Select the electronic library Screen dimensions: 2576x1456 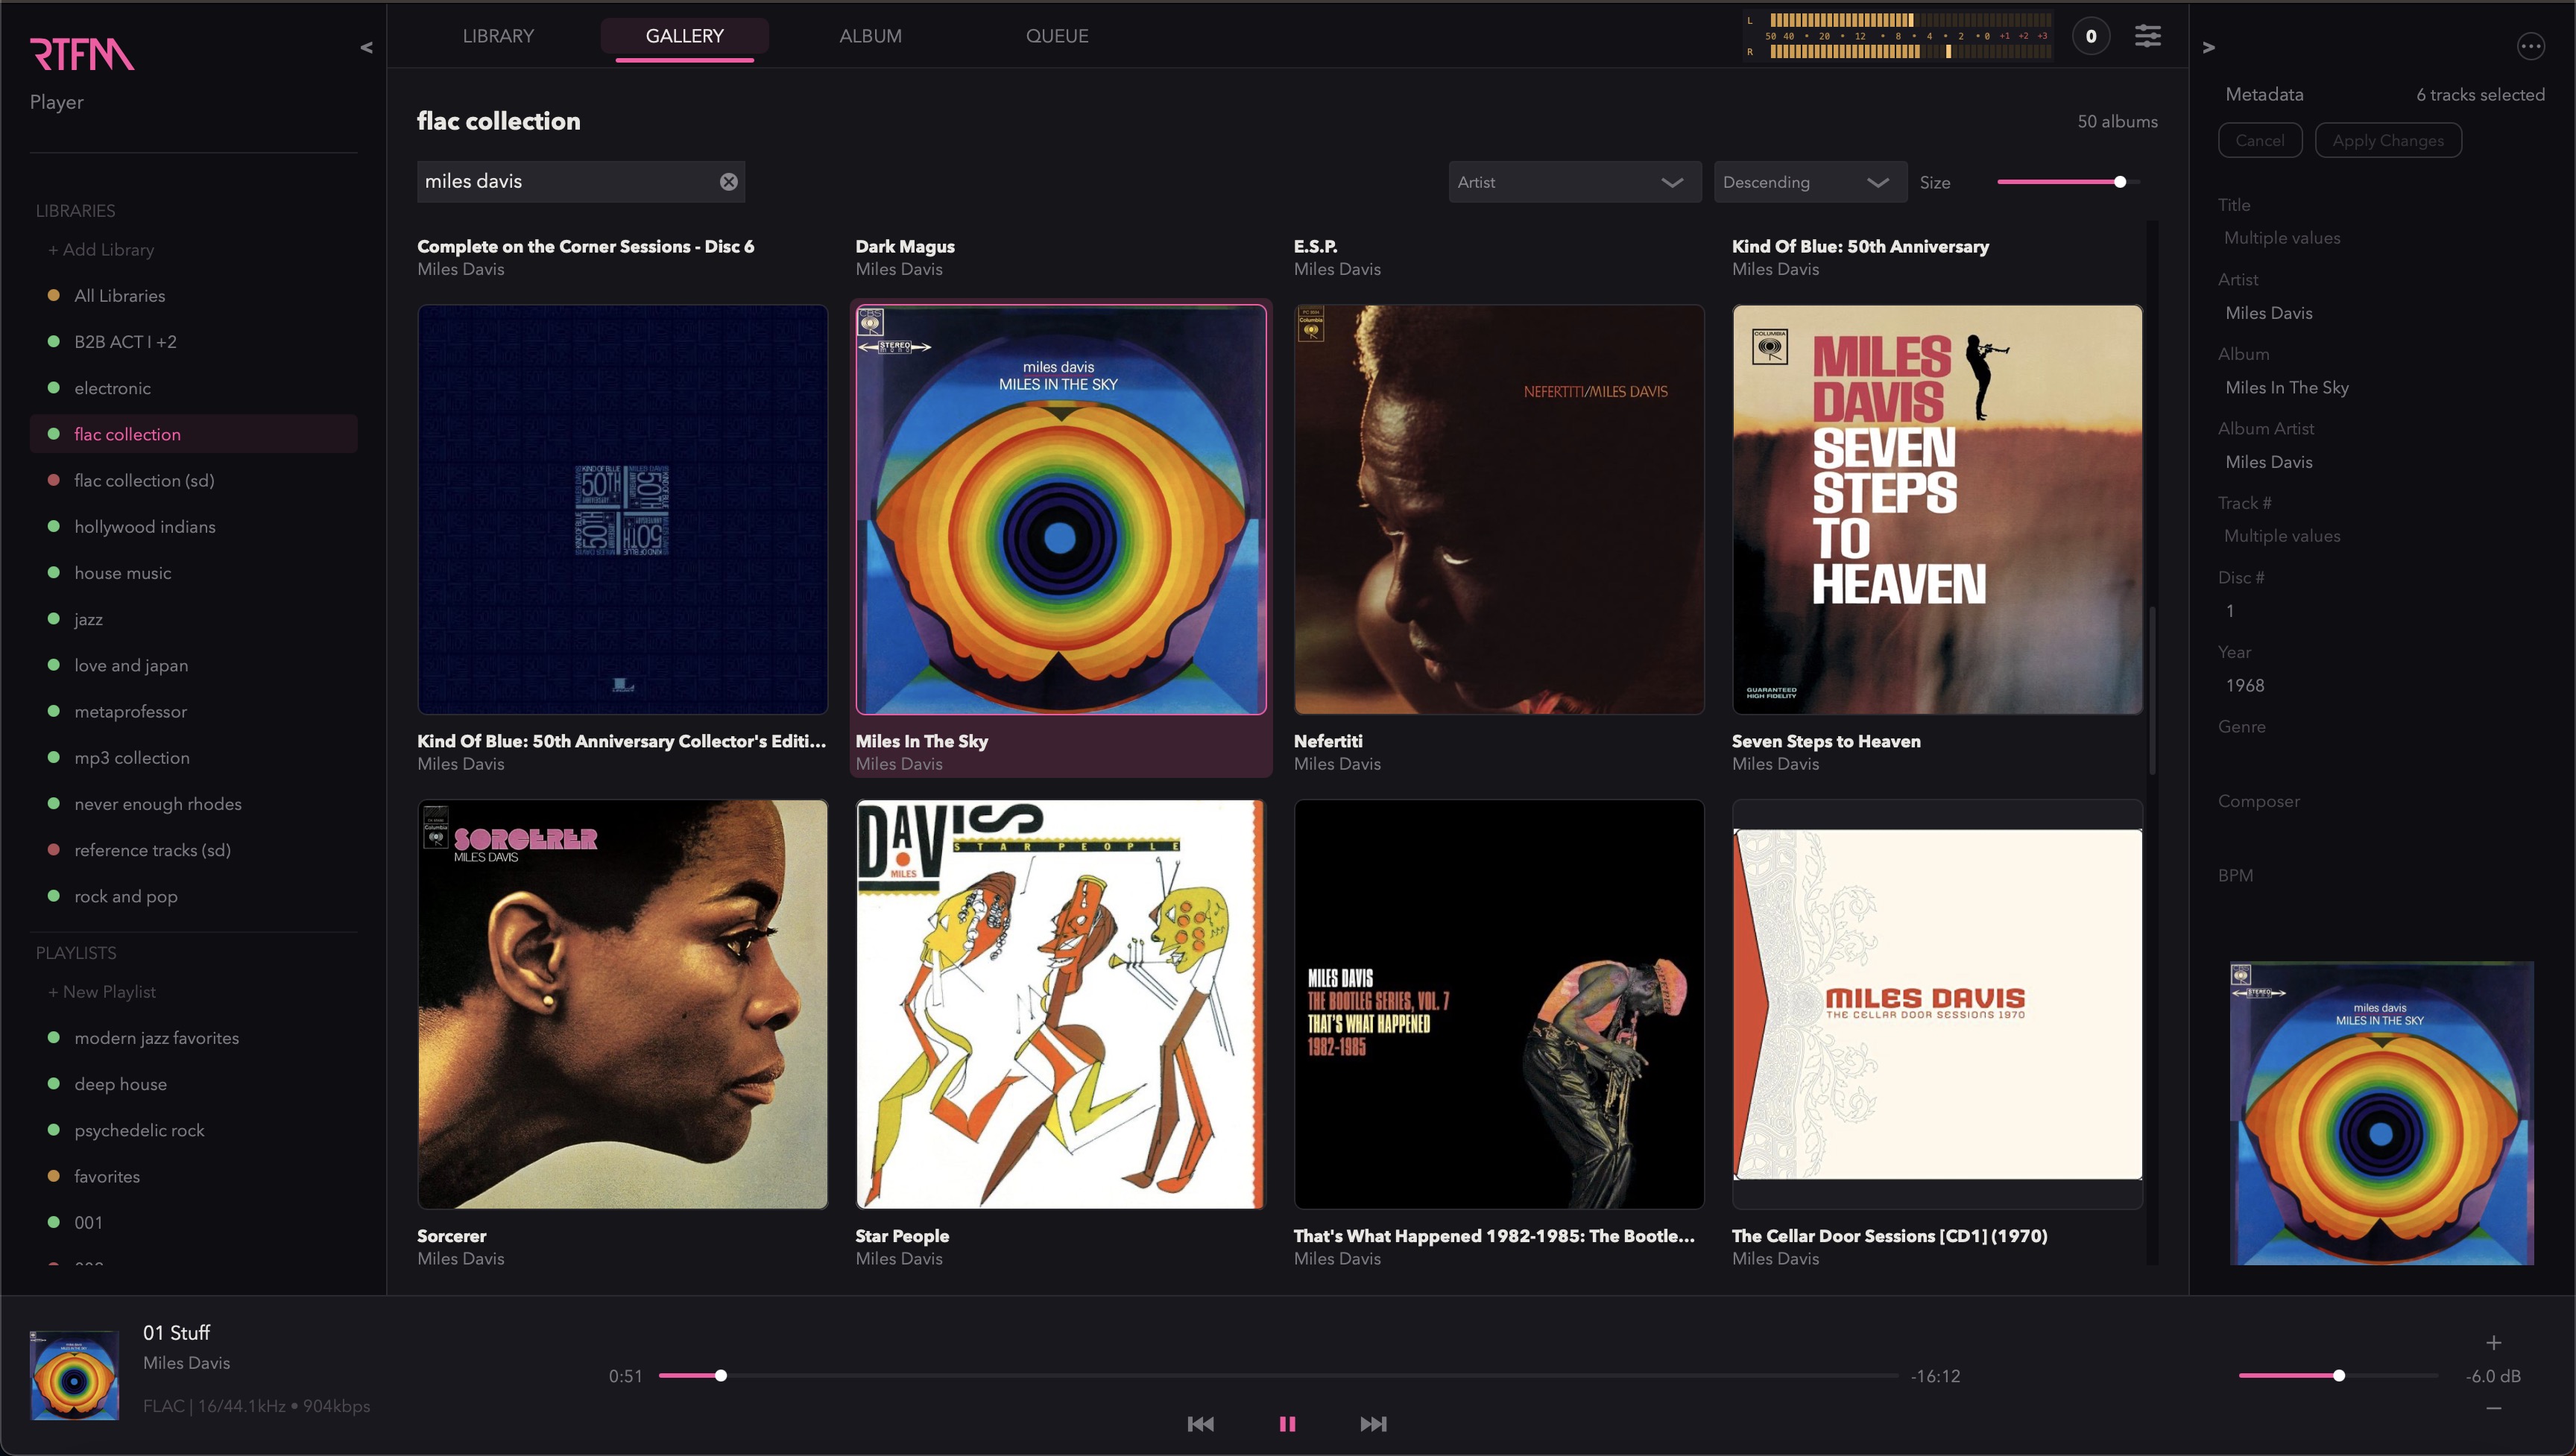click(x=194, y=388)
